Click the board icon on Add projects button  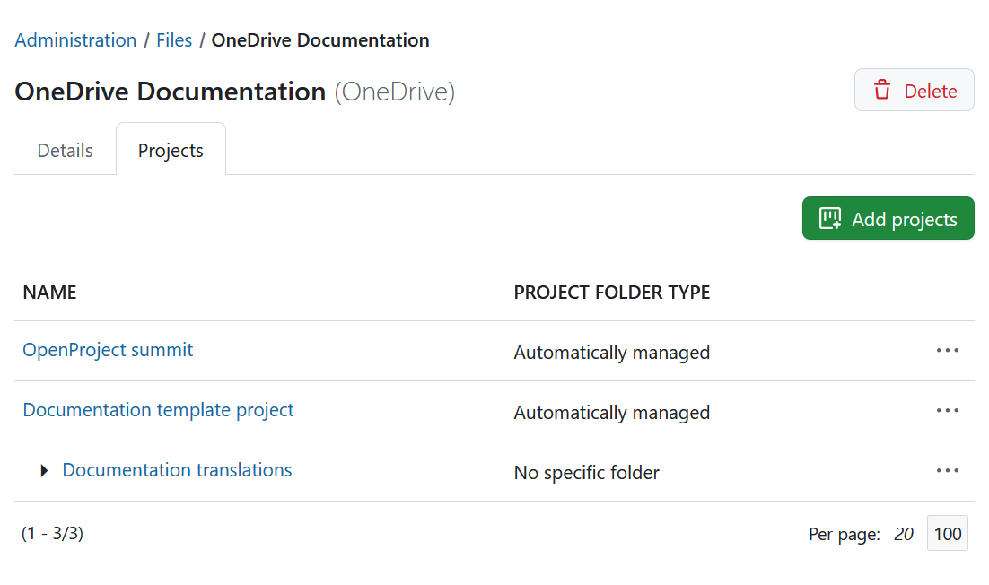click(830, 217)
